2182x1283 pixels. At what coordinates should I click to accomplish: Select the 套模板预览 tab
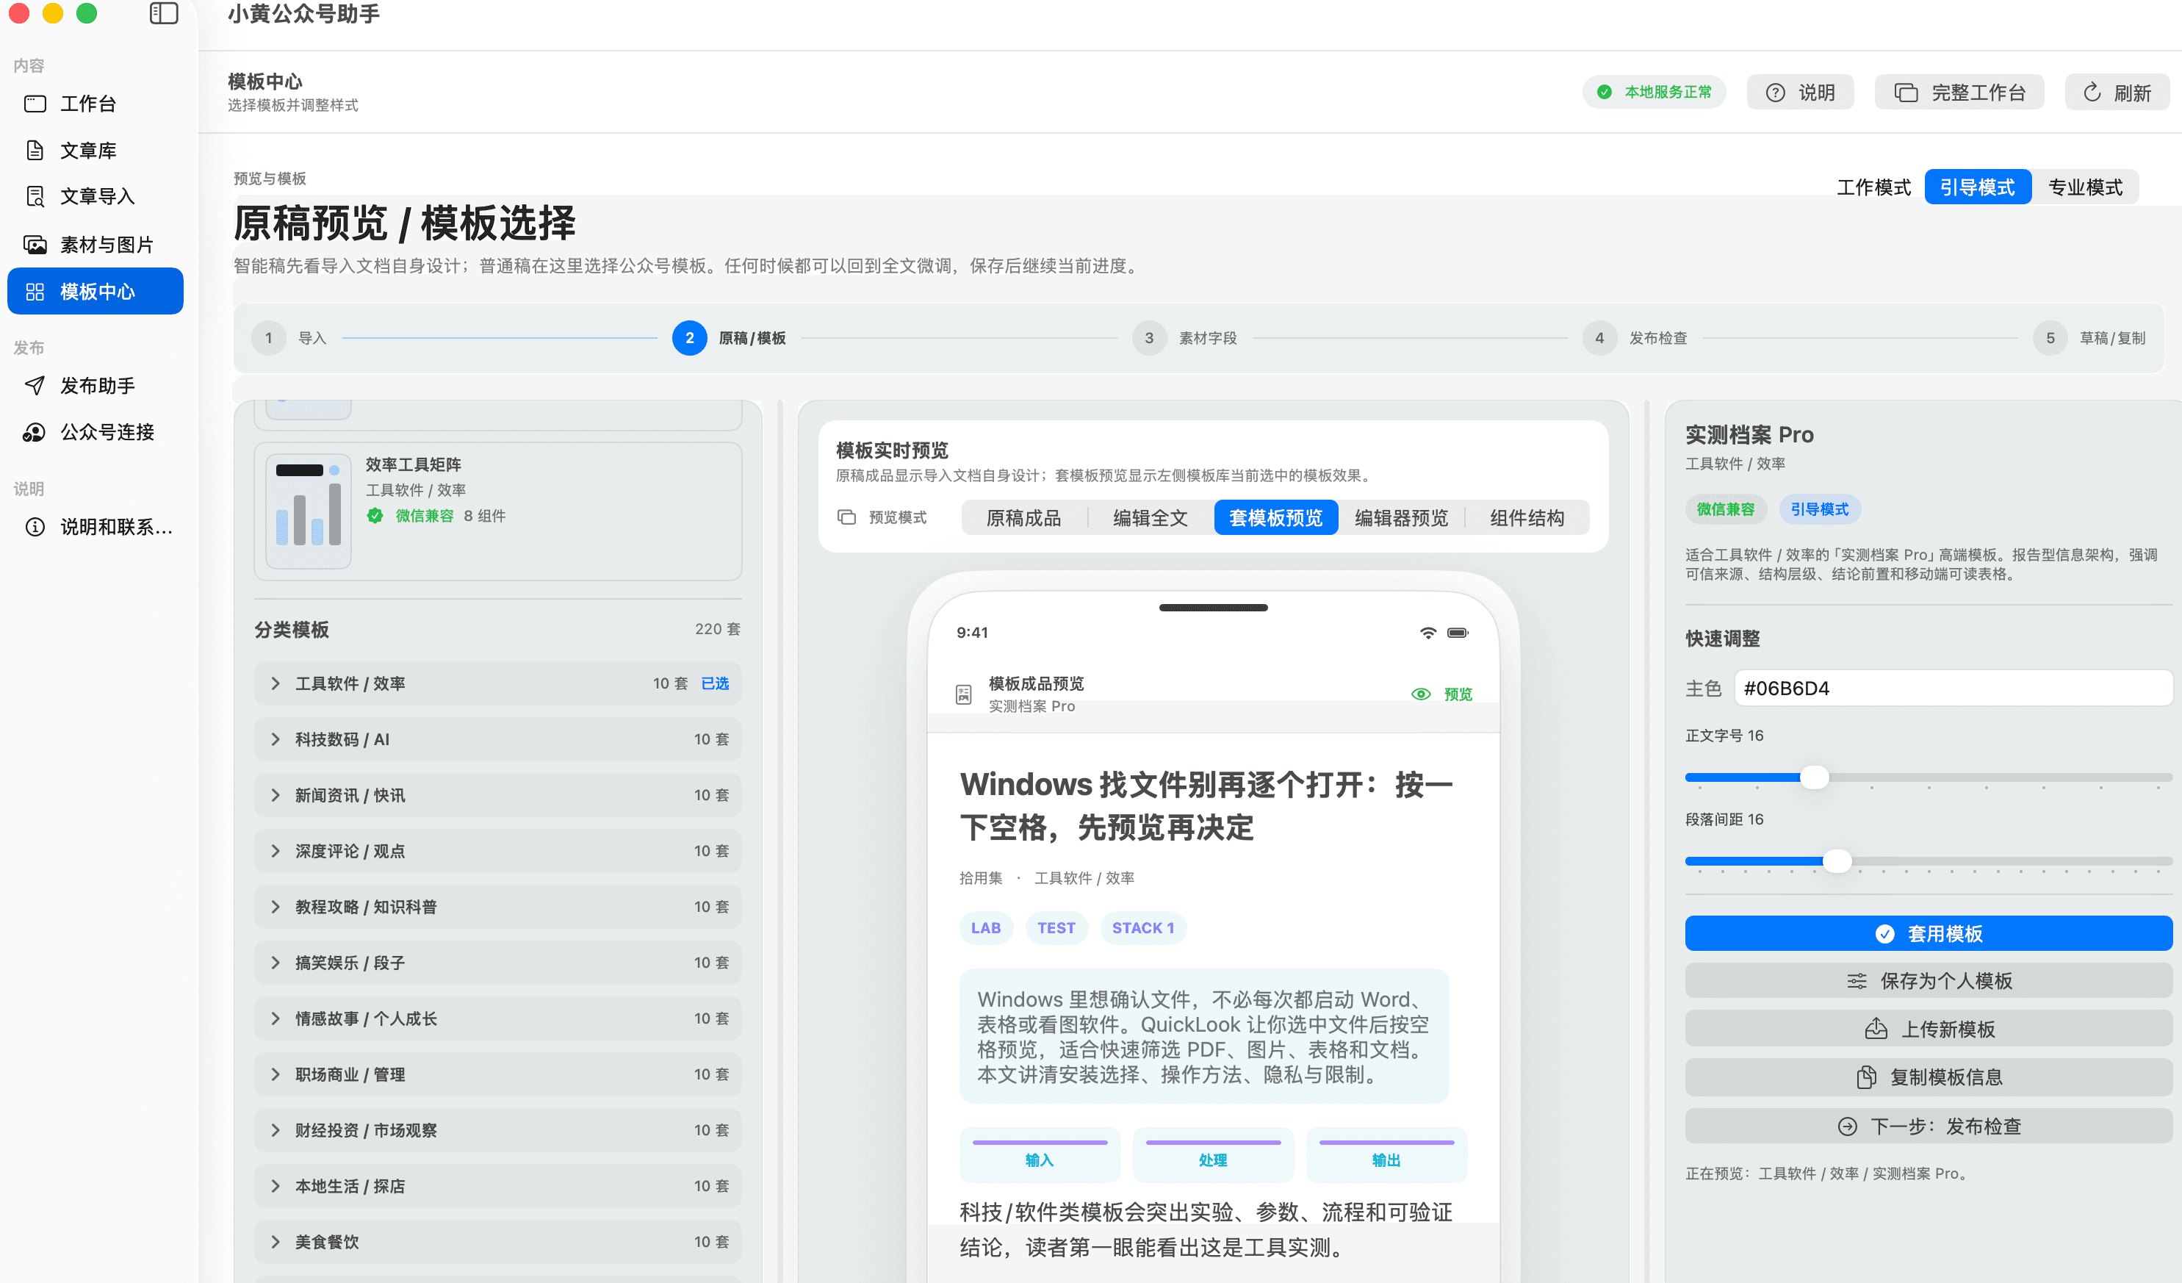[x=1275, y=518]
